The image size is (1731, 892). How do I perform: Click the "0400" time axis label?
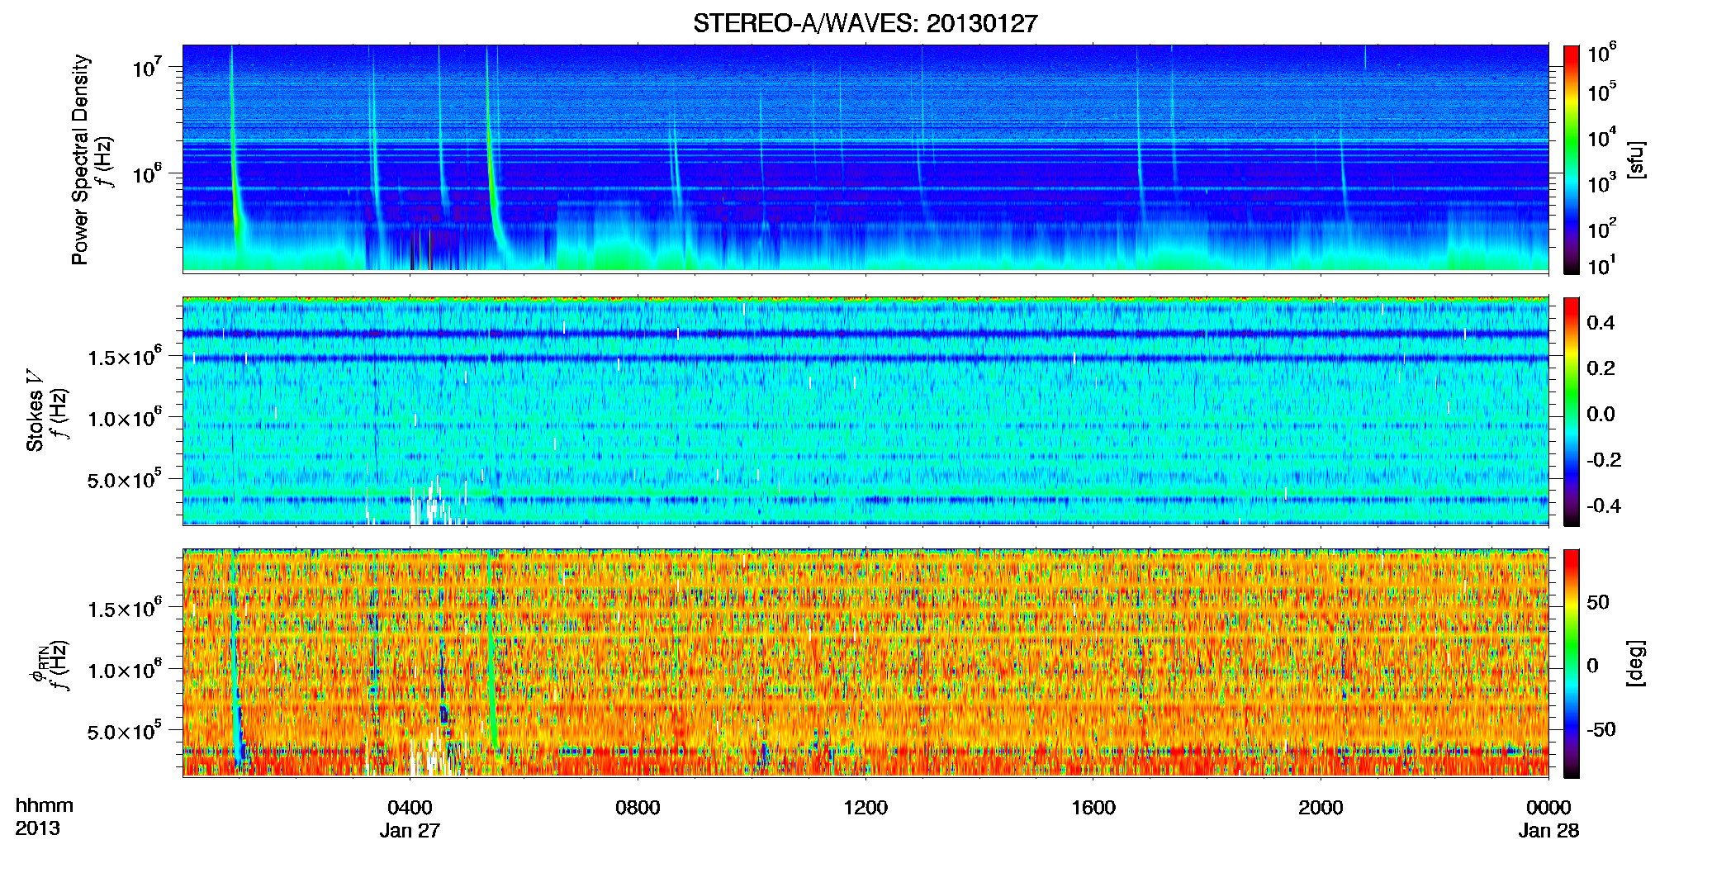(x=410, y=808)
